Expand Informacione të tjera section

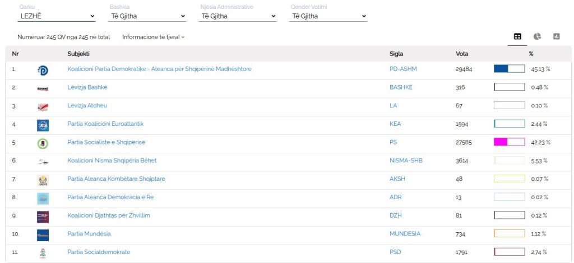pos(154,37)
